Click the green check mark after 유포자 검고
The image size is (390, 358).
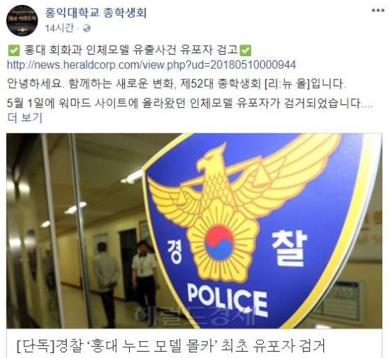click(x=245, y=50)
